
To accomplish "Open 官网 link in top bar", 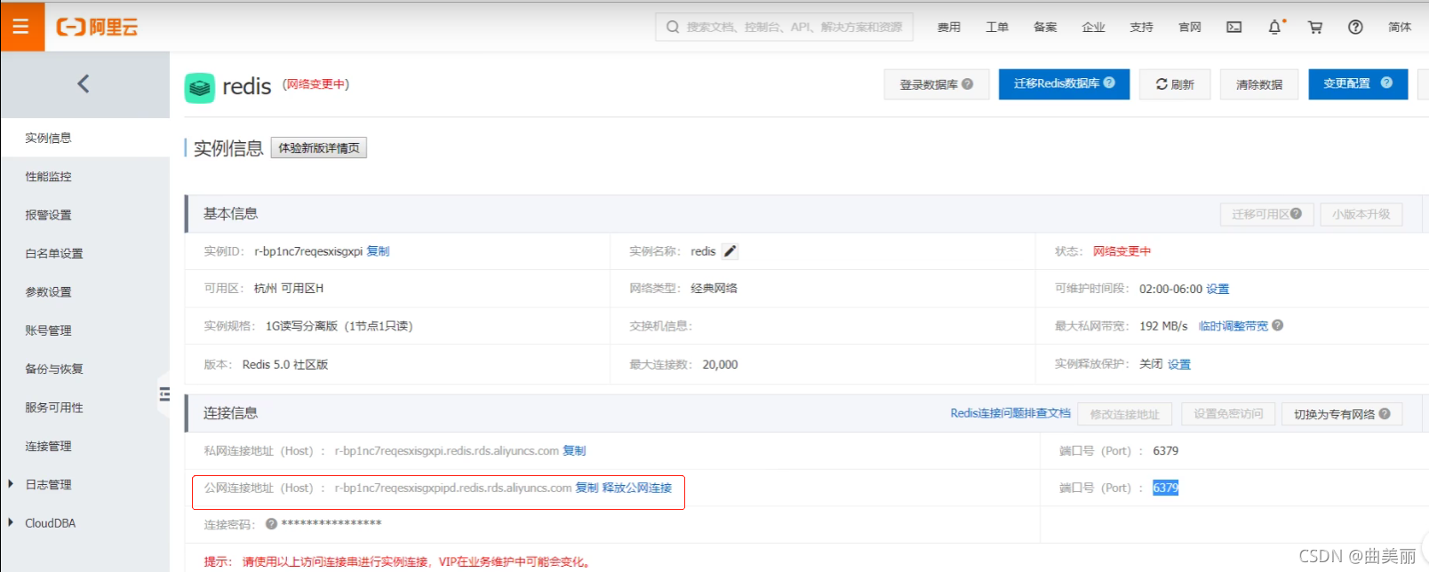I will pyautogui.click(x=1190, y=28).
